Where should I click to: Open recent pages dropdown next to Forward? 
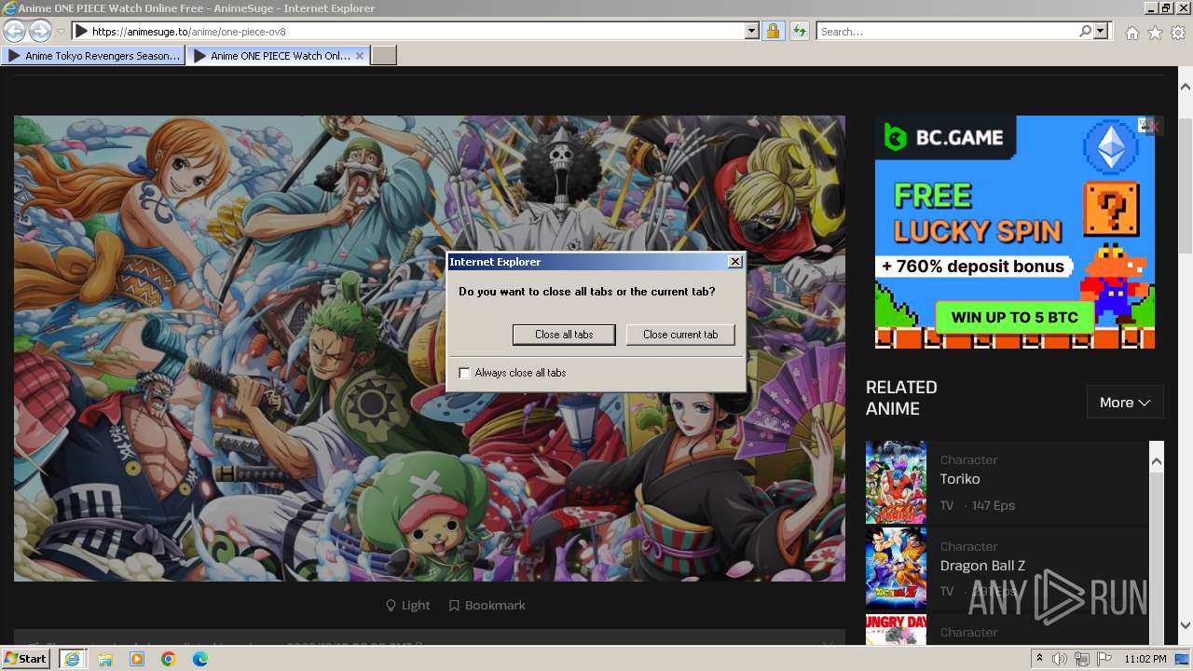click(x=61, y=32)
